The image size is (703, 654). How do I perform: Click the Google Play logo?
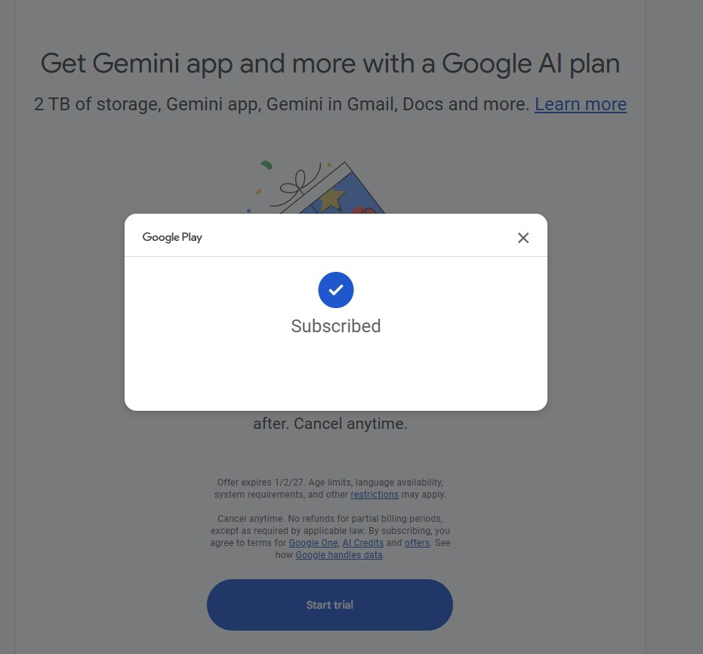pyautogui.click(x=172, y=237)
